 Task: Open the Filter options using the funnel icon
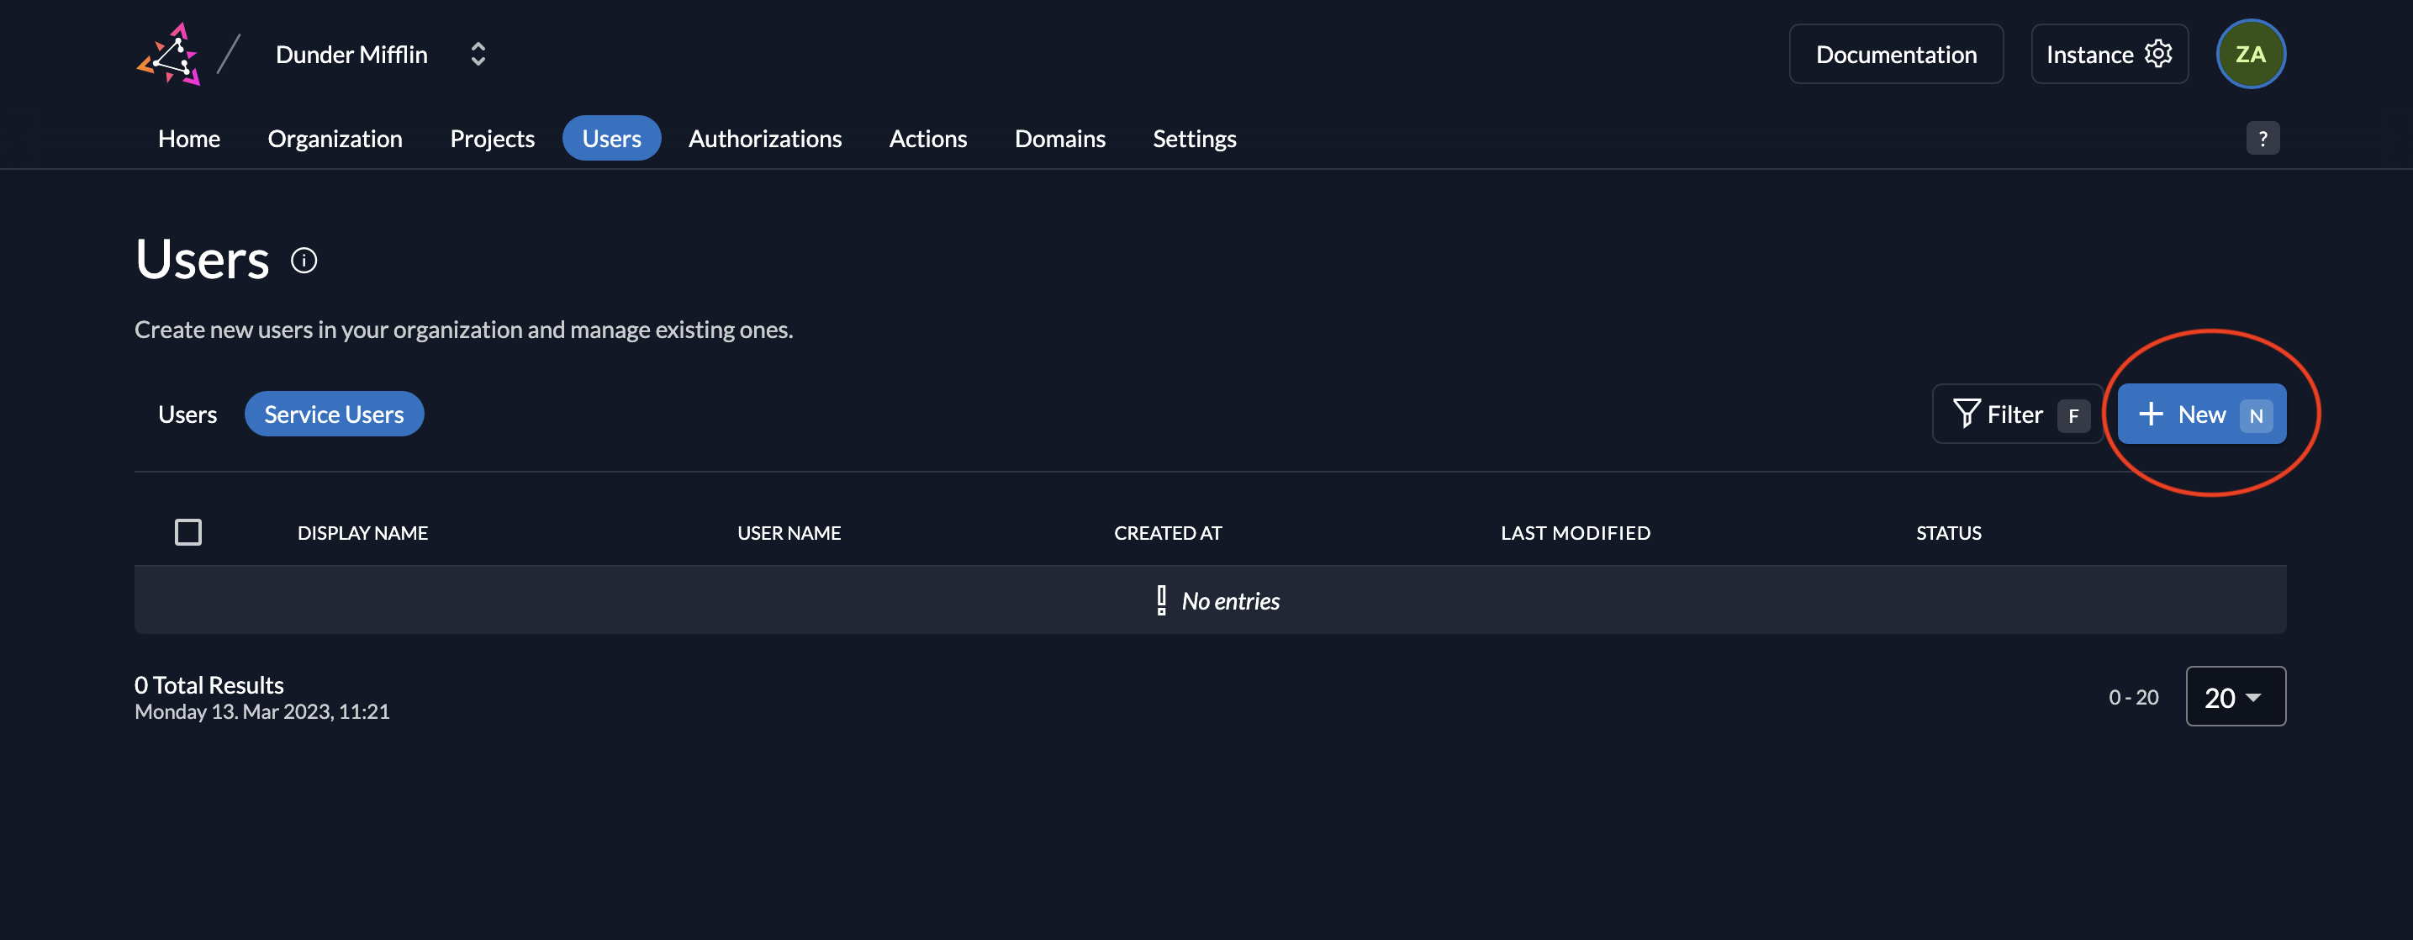[1967, 414]
